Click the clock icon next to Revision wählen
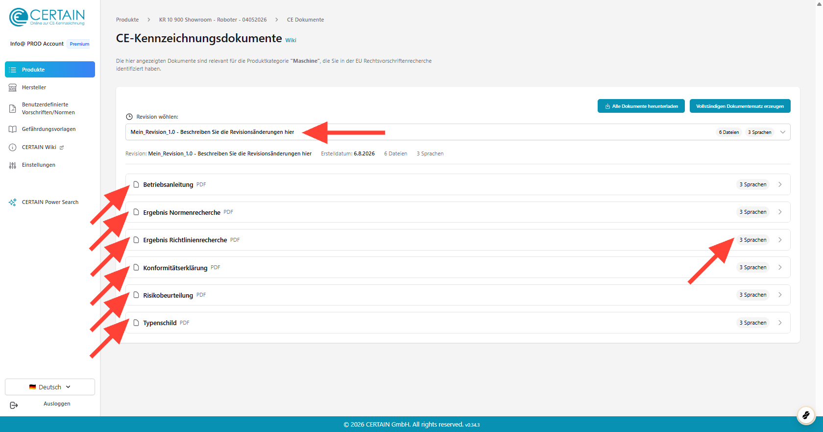This screenshot has height=432, width=823. [129, 117]
